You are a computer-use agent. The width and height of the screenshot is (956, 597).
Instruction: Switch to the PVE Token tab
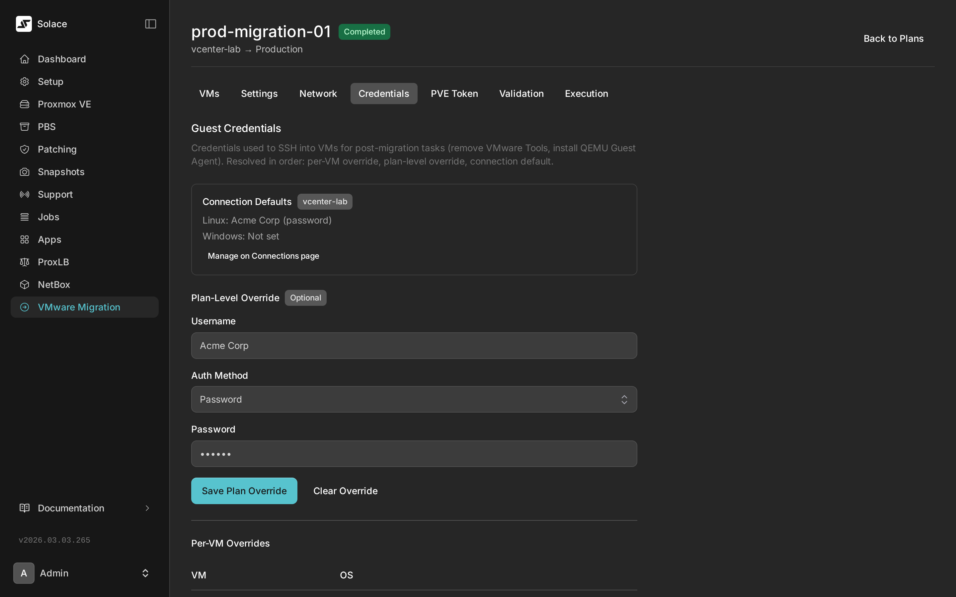pyautogui.click(x=454, y=94)
